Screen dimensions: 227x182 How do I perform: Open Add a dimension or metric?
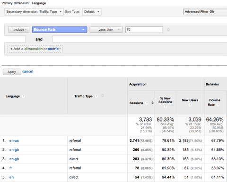click(35, 49)
